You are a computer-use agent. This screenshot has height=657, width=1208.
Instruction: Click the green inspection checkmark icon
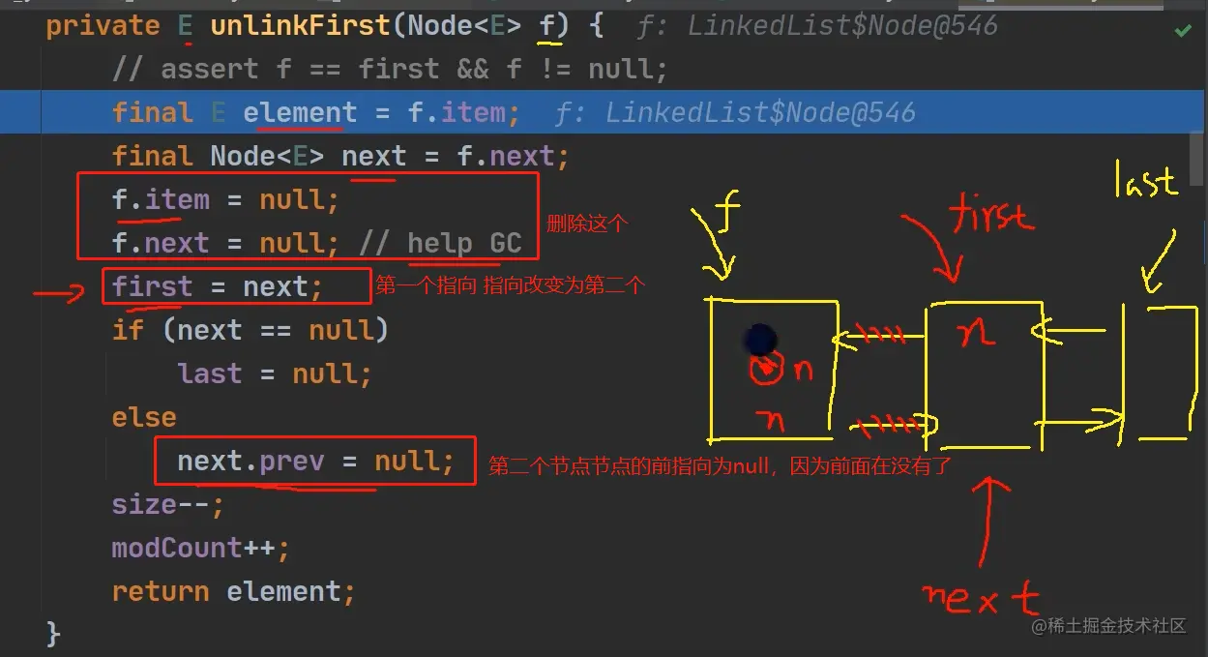click(1183, 31)
